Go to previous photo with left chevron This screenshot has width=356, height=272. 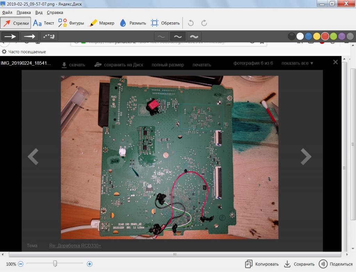[x=33, y=156]
